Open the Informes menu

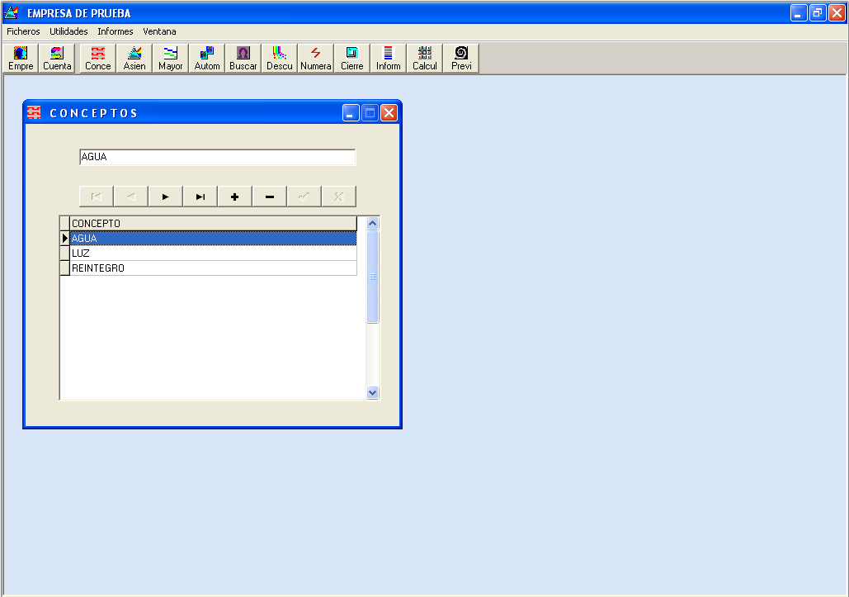point(116,31)
